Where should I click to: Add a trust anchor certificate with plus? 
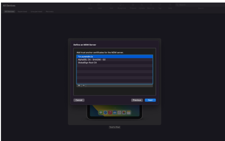pos(79,85)
